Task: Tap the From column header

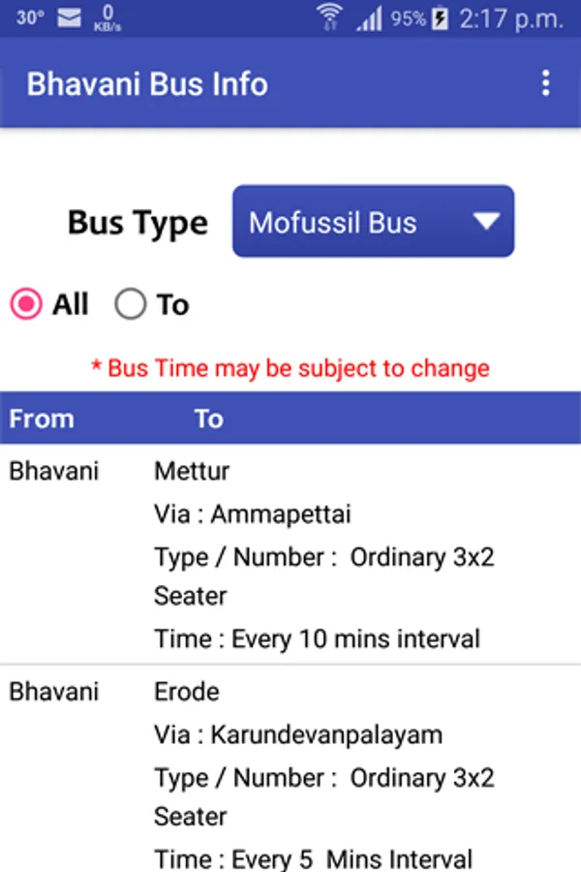Action: (42, 419)
